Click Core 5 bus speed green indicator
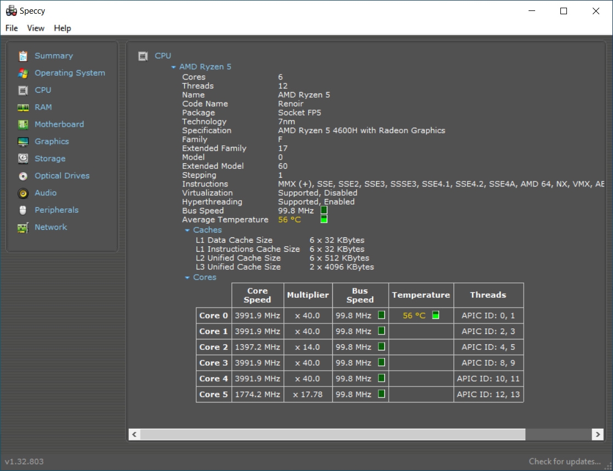The image size is (613, 471). (382, 394)
